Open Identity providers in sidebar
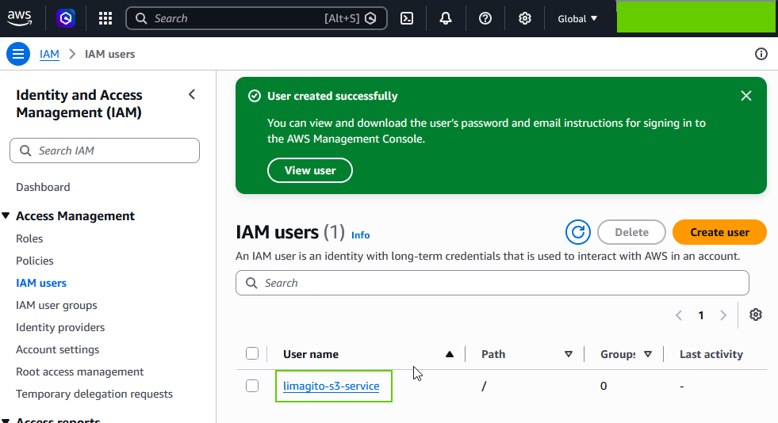Screen dimensions: 778x423 (x=60, y=327)
